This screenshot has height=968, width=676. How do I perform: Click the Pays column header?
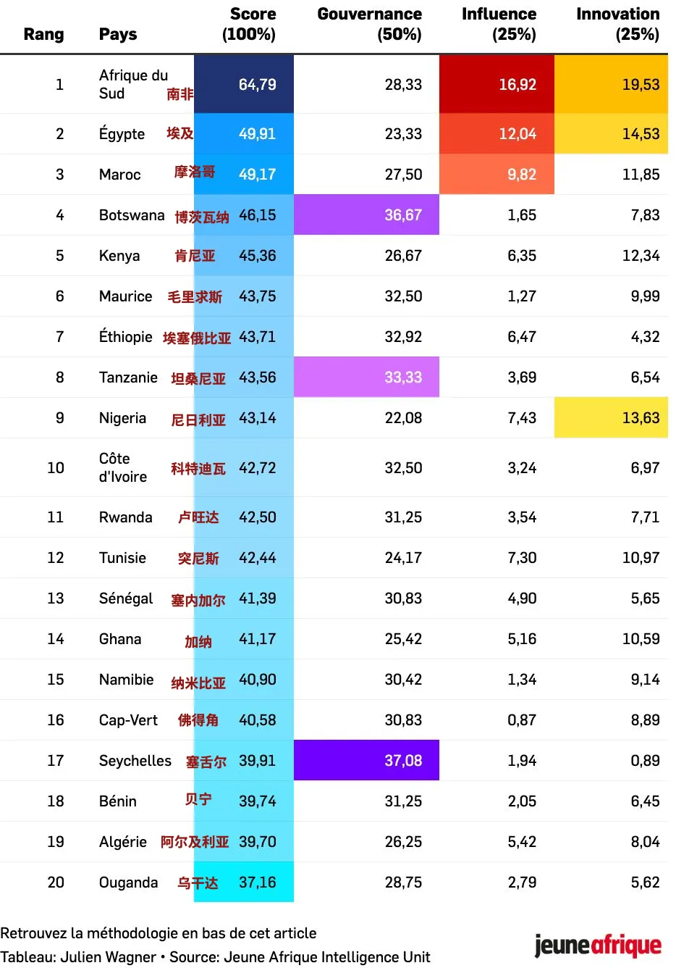tap(118, 34)
